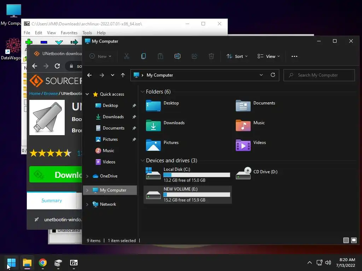Click the Delete trash icon in Explorer toolbar
Image resolution: width=362 pixels, height=271 pixels.
pos(211,56)
